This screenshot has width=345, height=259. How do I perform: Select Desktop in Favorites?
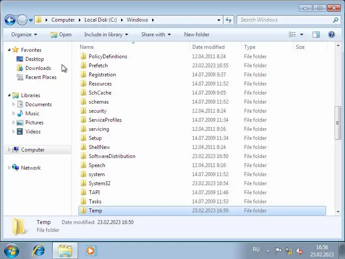pos(34,59)
